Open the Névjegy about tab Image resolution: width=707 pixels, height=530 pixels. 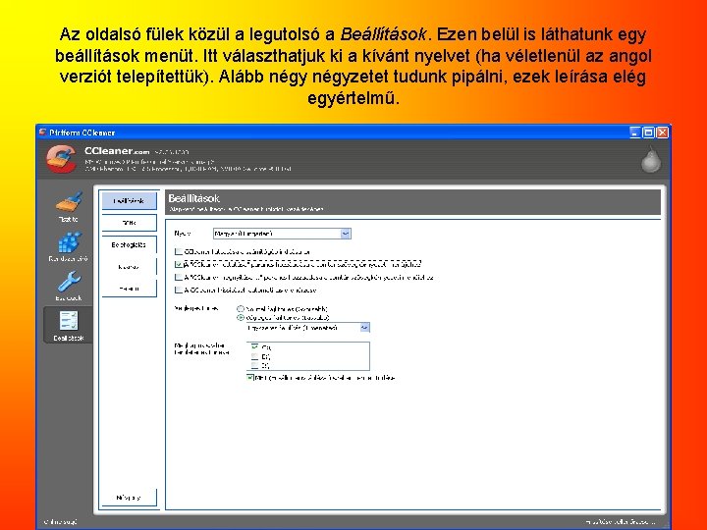point(129,498)
